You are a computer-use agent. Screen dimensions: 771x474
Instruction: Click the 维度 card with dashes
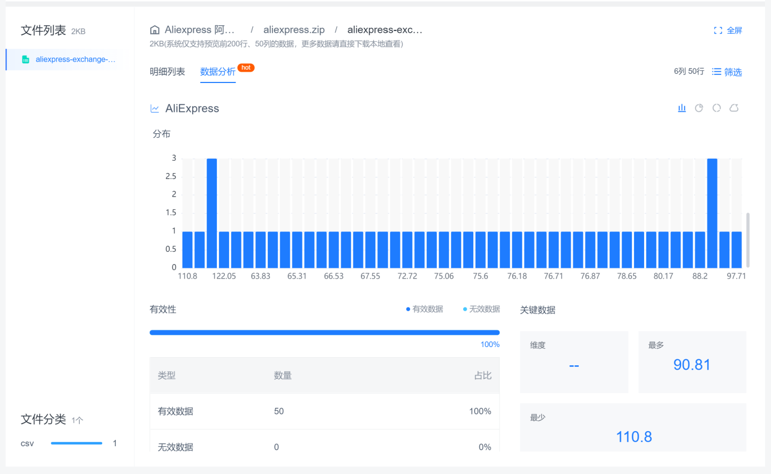click(x=574, y=362)
